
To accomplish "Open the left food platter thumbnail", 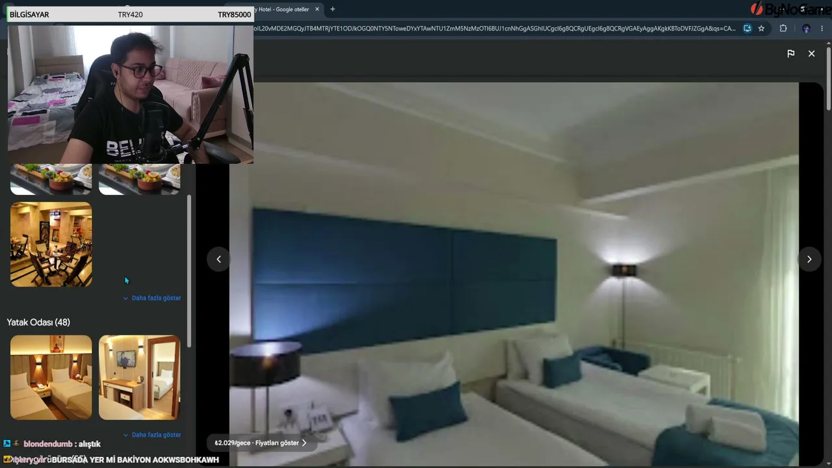I will point(51,179).
